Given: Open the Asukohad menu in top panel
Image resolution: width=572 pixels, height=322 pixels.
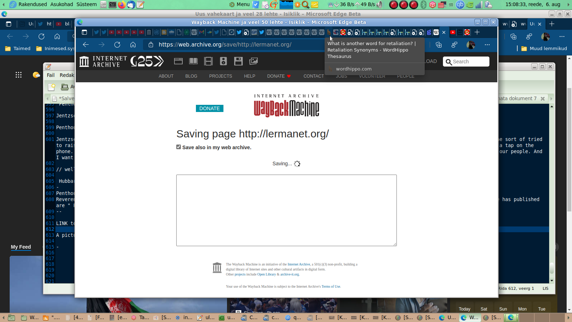Looking at the screenshot, I should [x=61, y=4].
